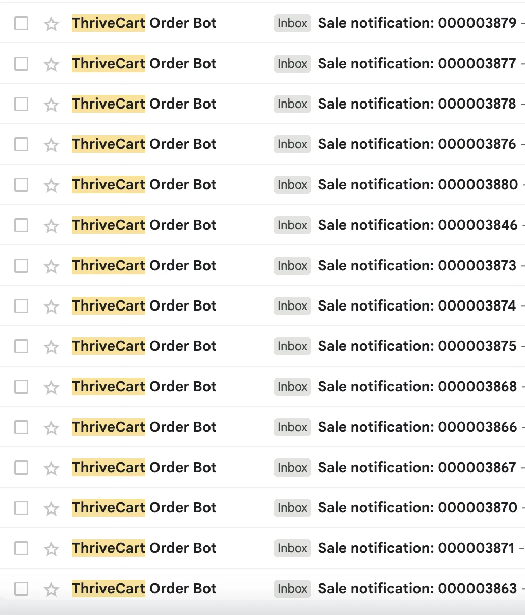This screenshot has height=615, width=525.
Task: Tick checkbox for Sale notification 000003871
Action: coord(21,548)
